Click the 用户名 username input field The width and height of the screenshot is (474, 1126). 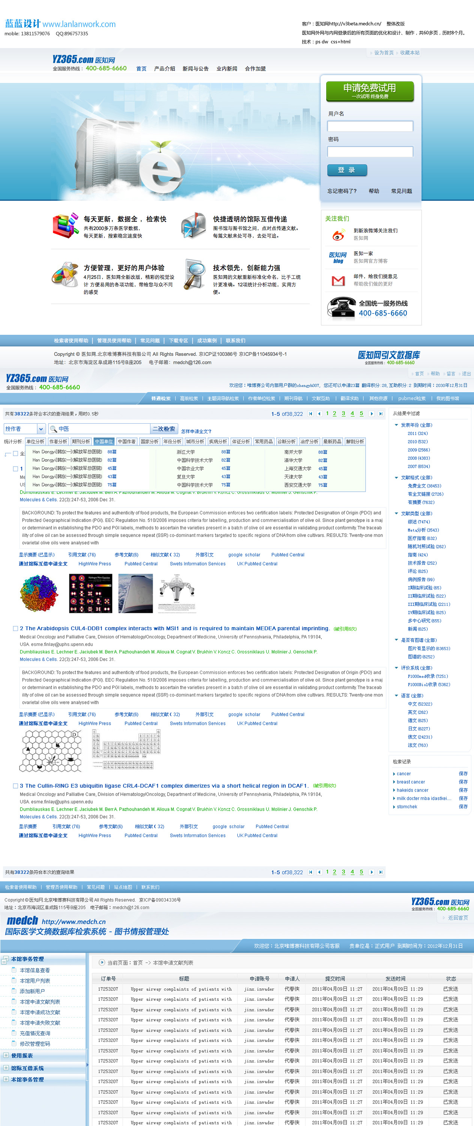[x=370, y=126]
